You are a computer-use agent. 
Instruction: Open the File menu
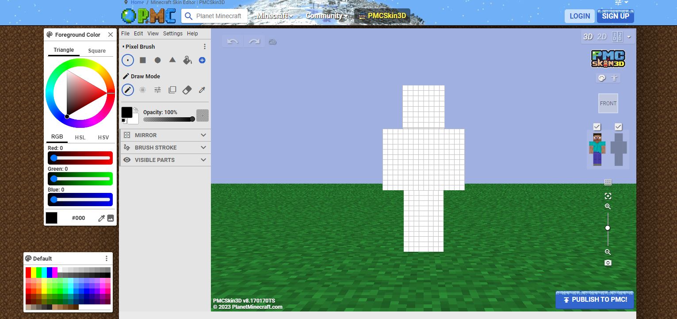click(126, 34)
